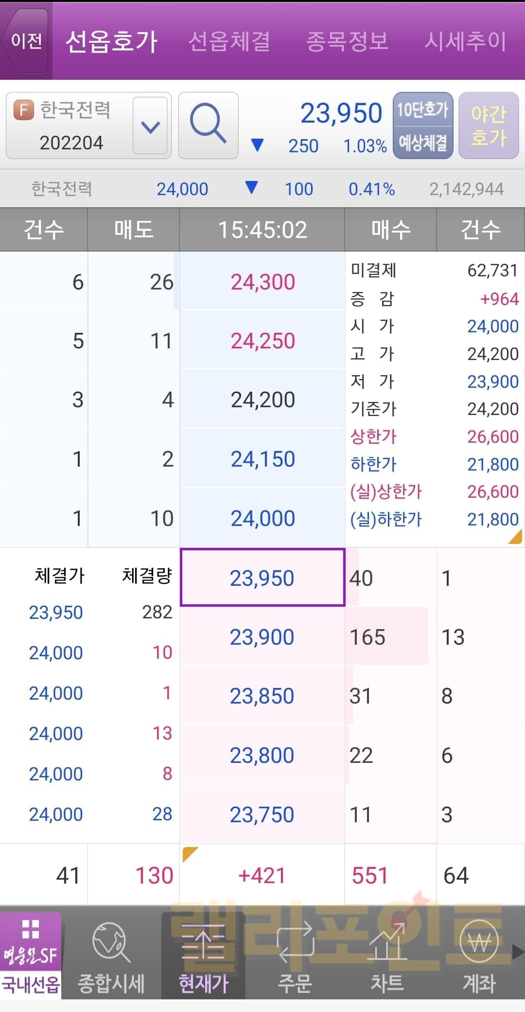Open the 시세추이 price trend tab

pyautogui.click(x=465, y=41)
